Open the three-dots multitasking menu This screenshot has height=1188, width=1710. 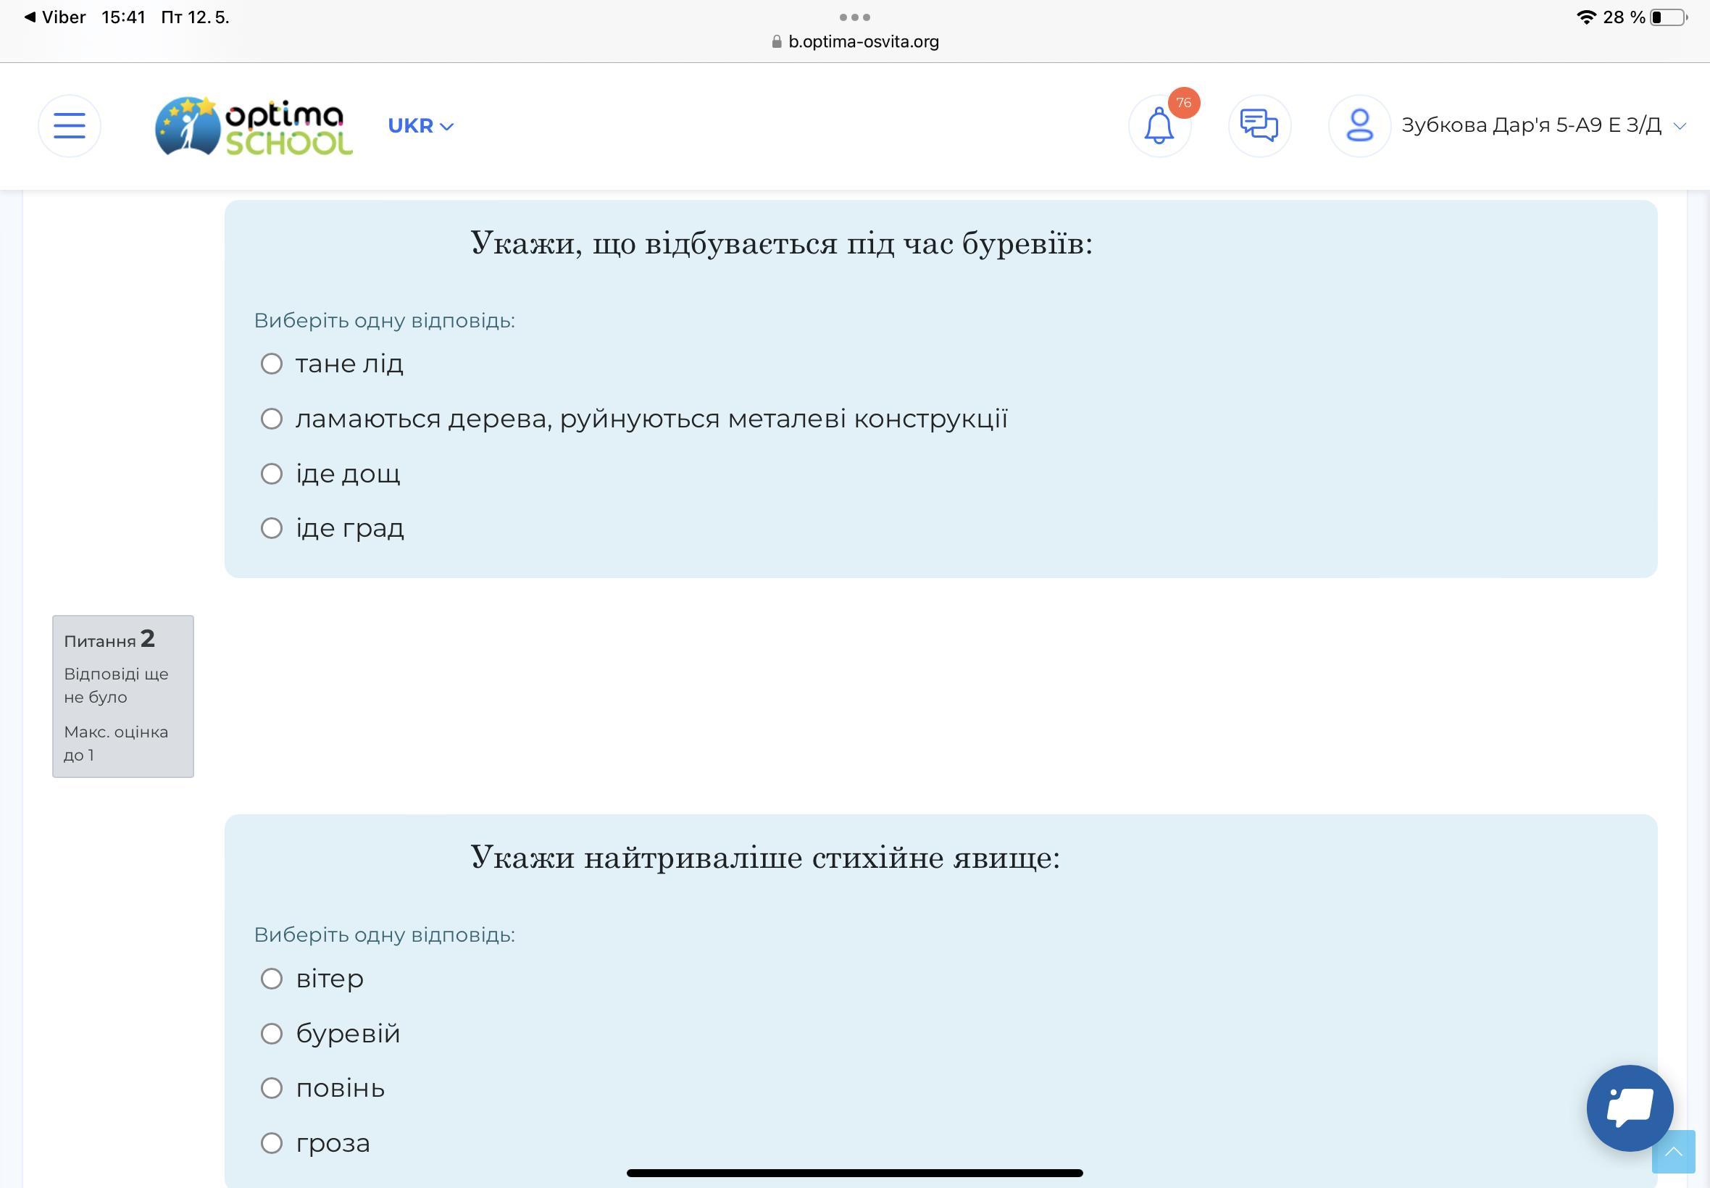tap(854, 17)
